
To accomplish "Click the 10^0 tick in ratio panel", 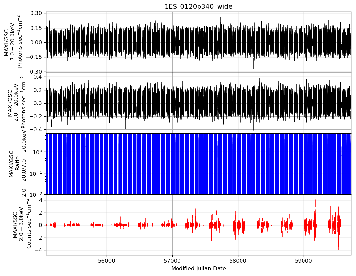I will (x=37, y=152).
